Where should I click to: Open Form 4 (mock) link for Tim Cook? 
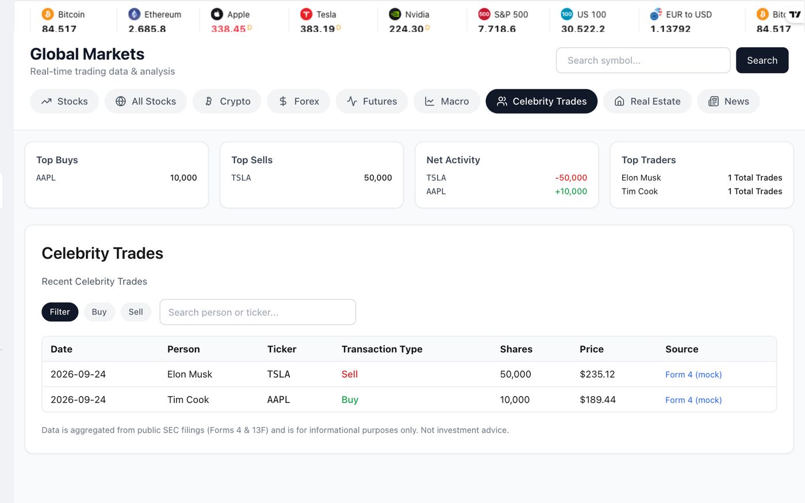(x=693, y=400)
